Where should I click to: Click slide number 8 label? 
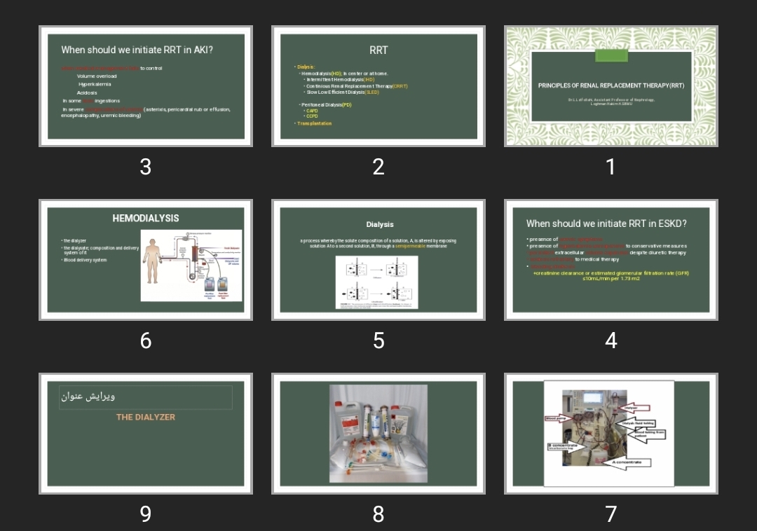(x=378, y=514)
